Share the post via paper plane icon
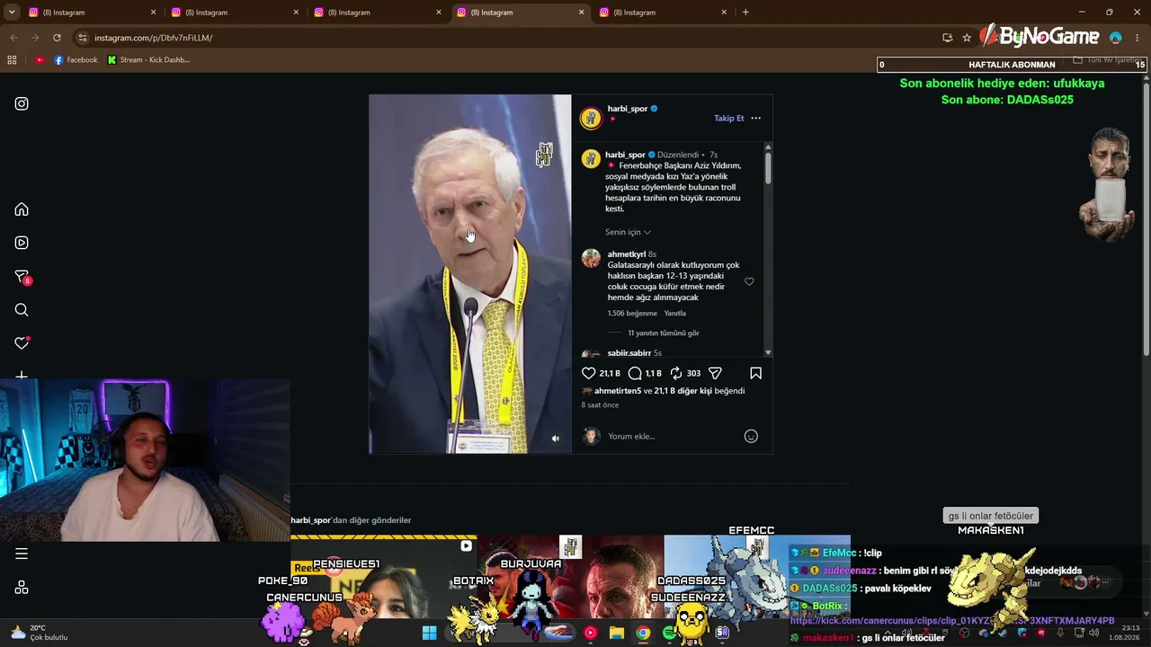 (715, 373)
